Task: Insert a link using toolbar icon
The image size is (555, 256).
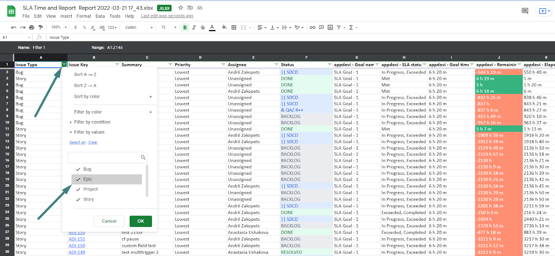Action: point(313,27)
